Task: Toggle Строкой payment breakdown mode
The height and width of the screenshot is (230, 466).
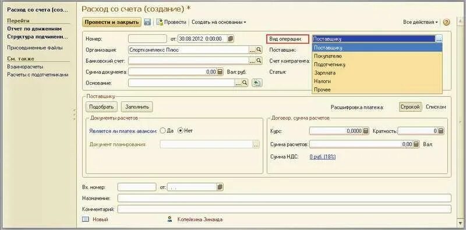Action: coord(410,107)
